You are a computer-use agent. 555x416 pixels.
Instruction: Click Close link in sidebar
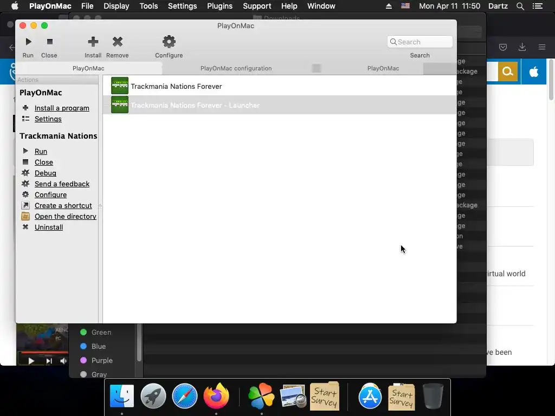click(44, 162)
